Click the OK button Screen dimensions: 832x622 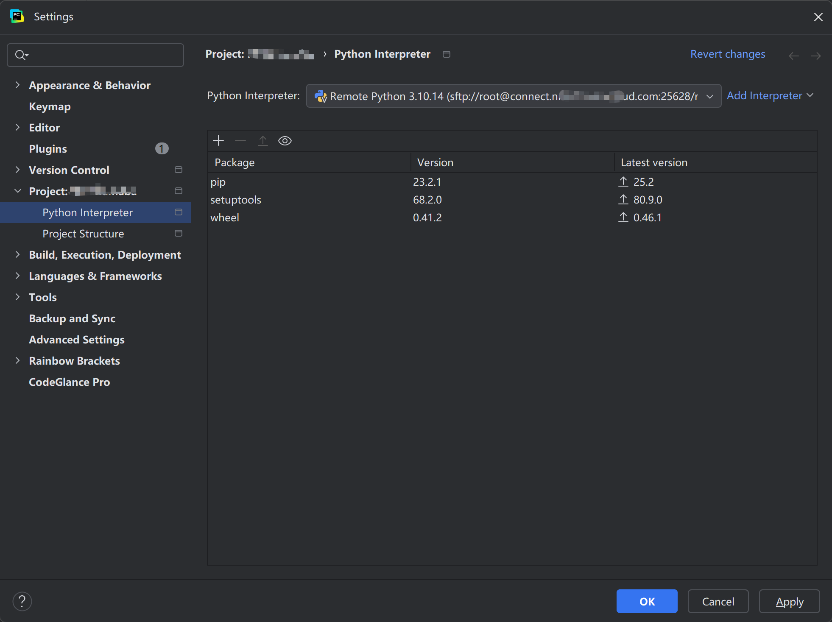(647, 601)
